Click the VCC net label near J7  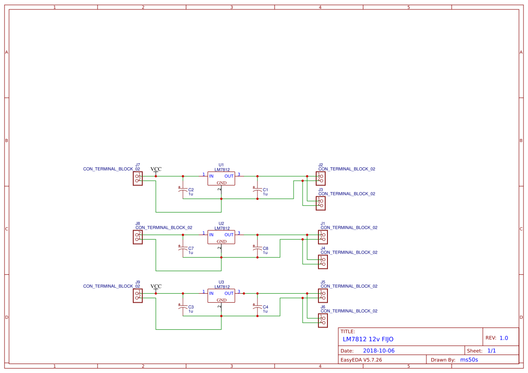(155, 168)
